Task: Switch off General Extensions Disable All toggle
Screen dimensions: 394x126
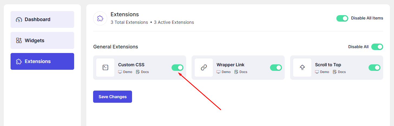Action: point(377,47)
